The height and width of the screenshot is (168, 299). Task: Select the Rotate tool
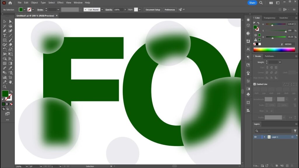(5, 50)
